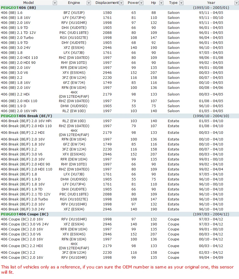
Task: Open the Power column filter dropdown
Action: 141,3
